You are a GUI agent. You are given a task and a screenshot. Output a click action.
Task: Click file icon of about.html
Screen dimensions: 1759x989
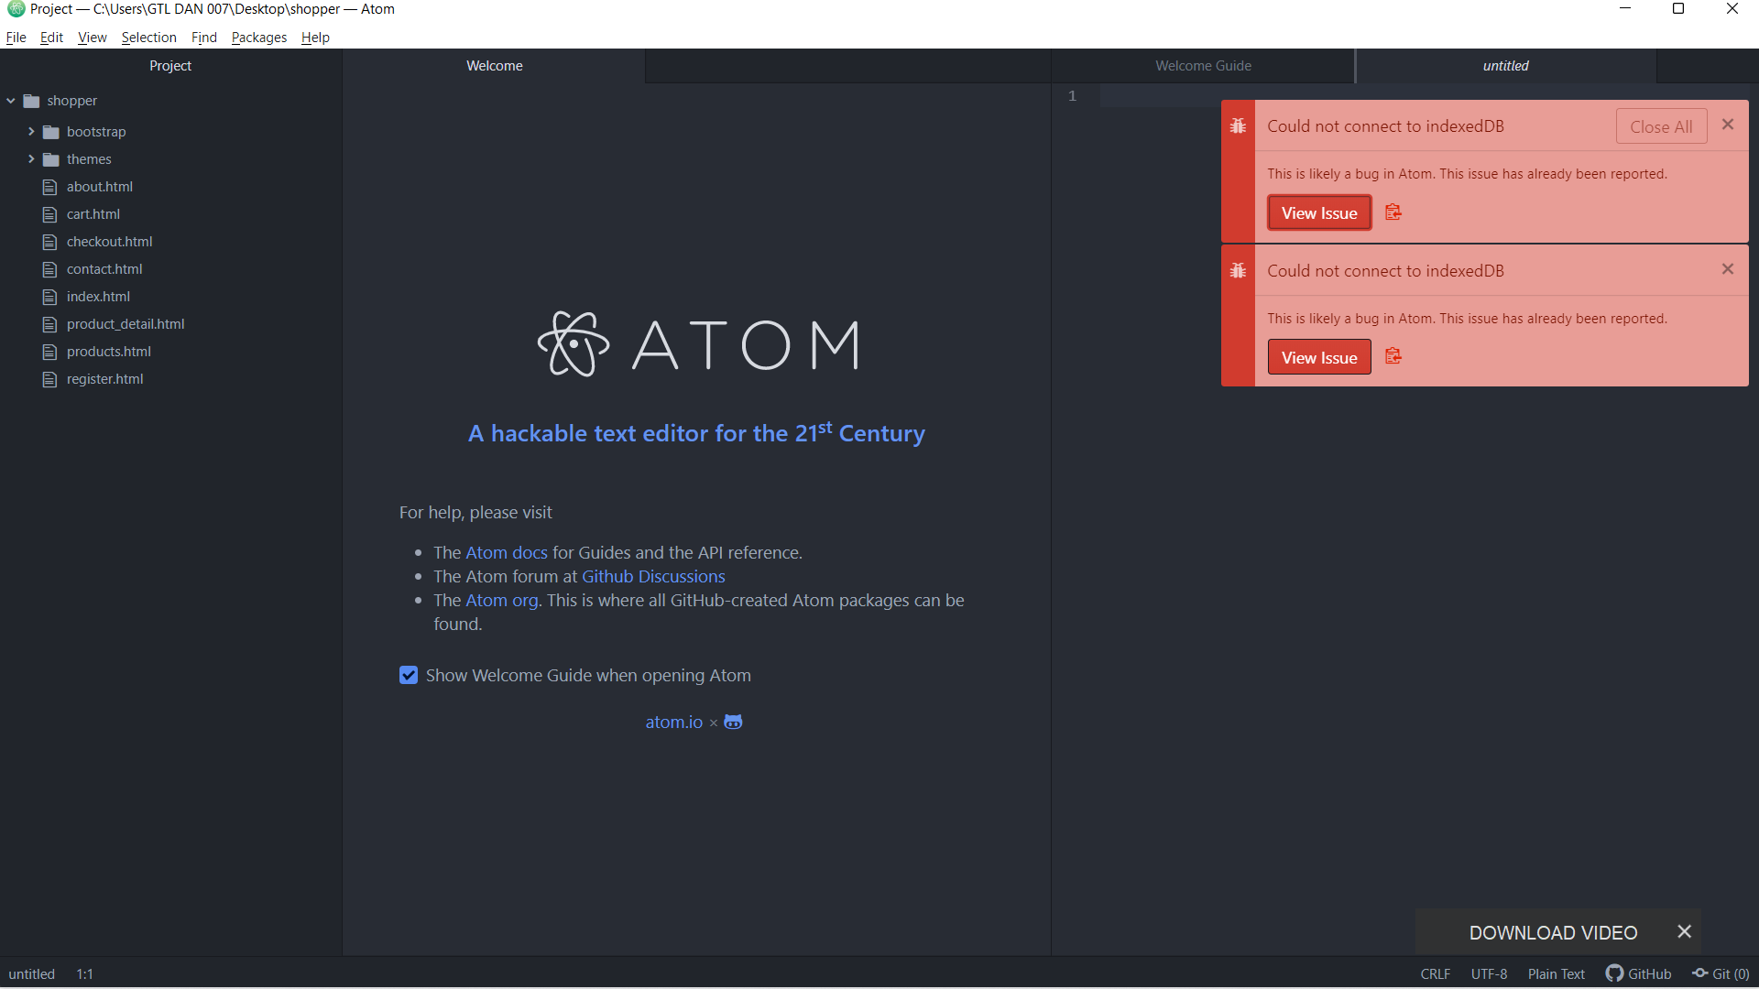coord(49,187)
